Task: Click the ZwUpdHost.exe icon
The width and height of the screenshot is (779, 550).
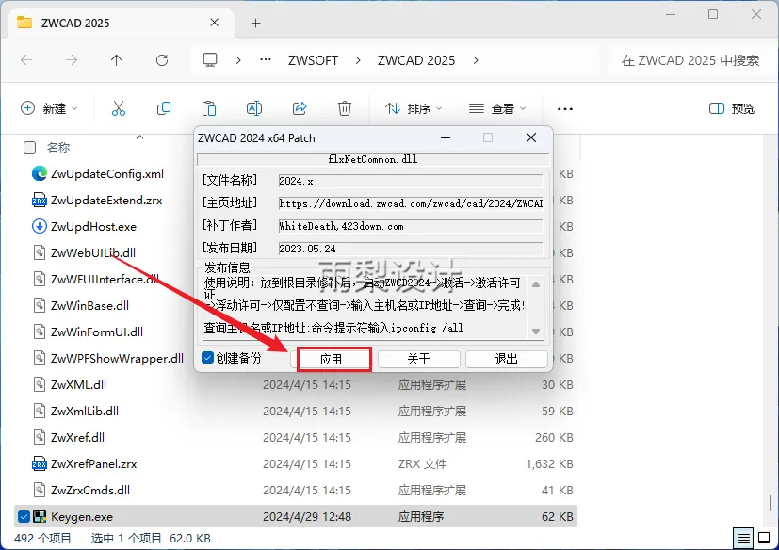Action: (x=40, y=227)
